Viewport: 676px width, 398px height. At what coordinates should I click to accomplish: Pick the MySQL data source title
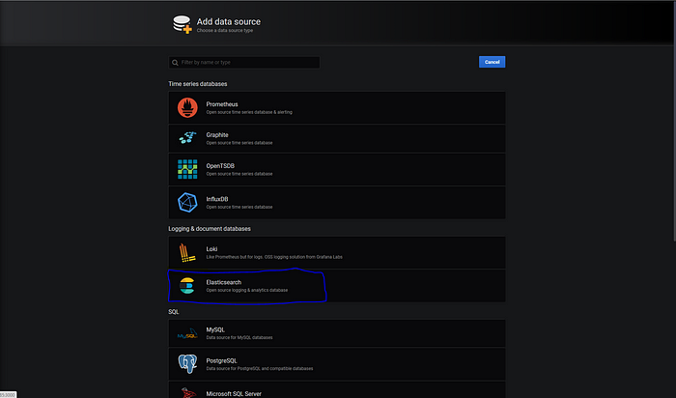click(215, 329)
